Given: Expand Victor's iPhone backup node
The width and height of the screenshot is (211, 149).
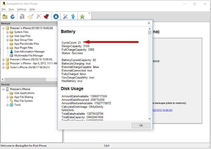Looking at the screenshot, I should pos(3,67).
